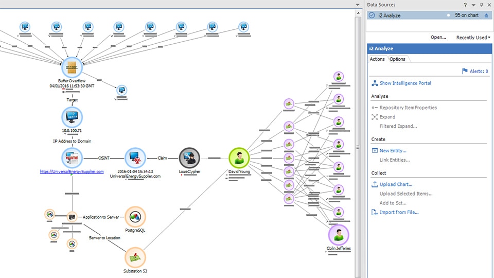Click the Alerts flag icon
The image size is (494, 278).
click(x=465, y=71)
